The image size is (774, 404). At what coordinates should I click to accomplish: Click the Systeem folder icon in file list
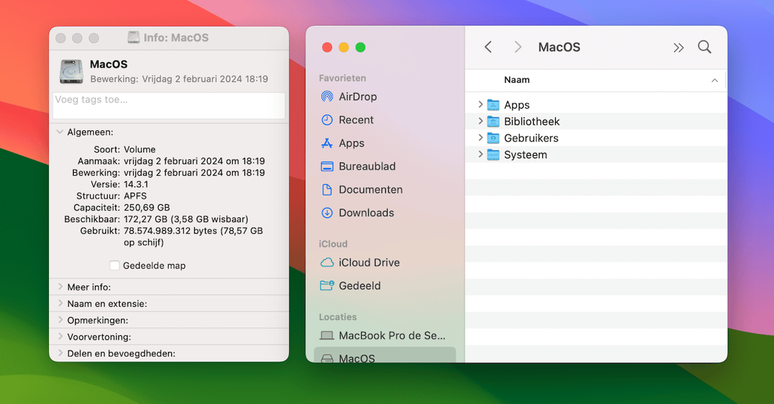pos(493,155)
